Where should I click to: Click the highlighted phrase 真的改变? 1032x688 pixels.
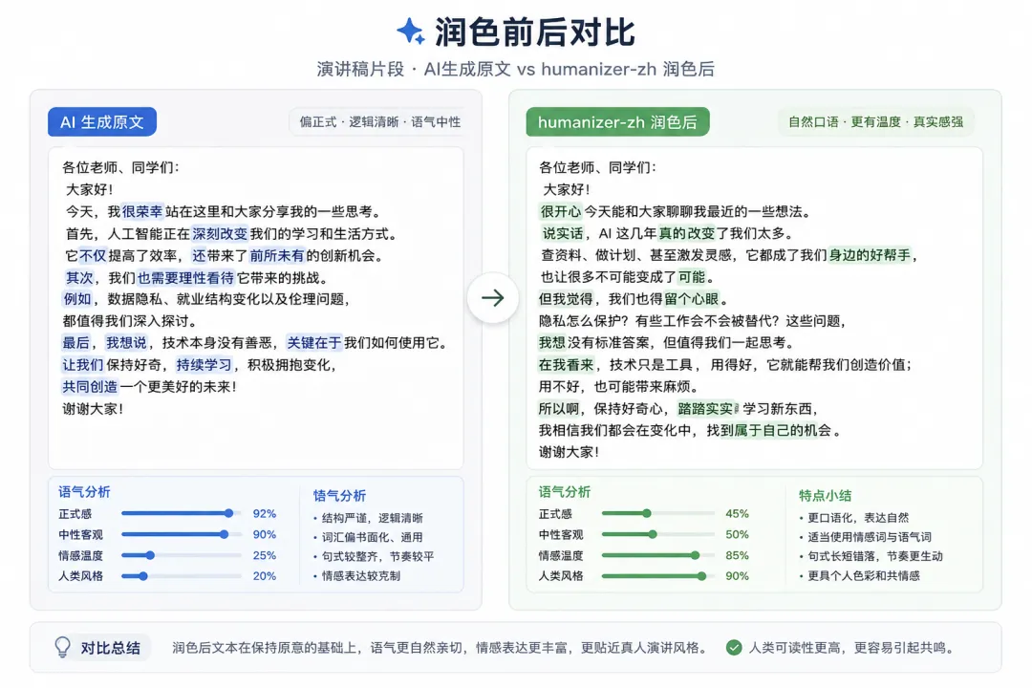pyautogui.click(x=686, y=233)
